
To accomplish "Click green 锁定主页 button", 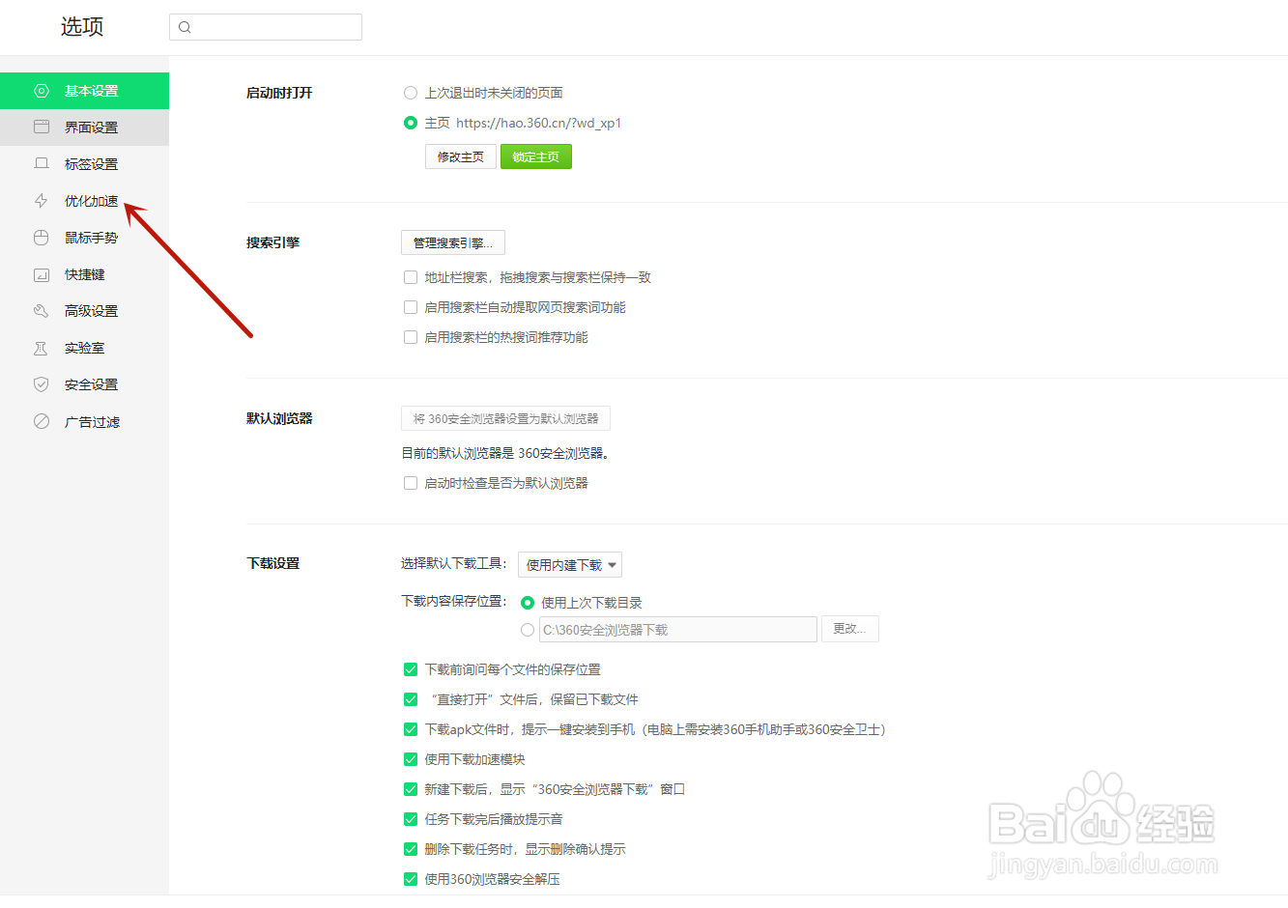I will click(x=536, y=156).
